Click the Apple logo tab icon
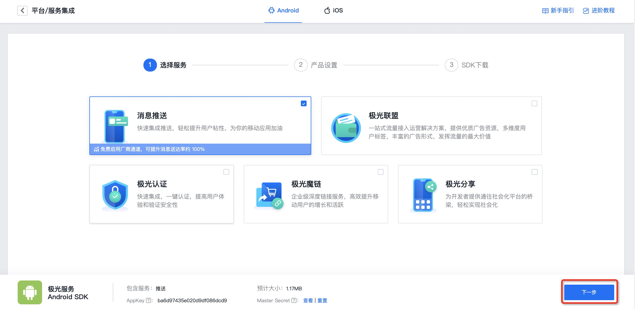635x309 pixels. click(327, 11)
